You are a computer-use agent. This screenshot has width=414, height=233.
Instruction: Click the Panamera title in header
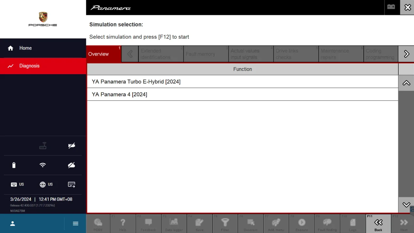110,8
